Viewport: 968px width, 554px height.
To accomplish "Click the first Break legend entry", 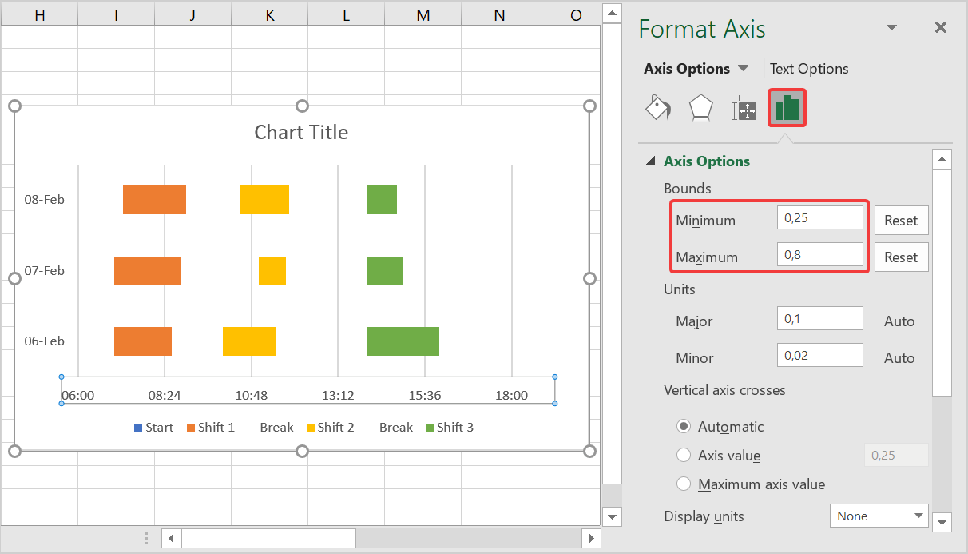I will tap(276, 428).
